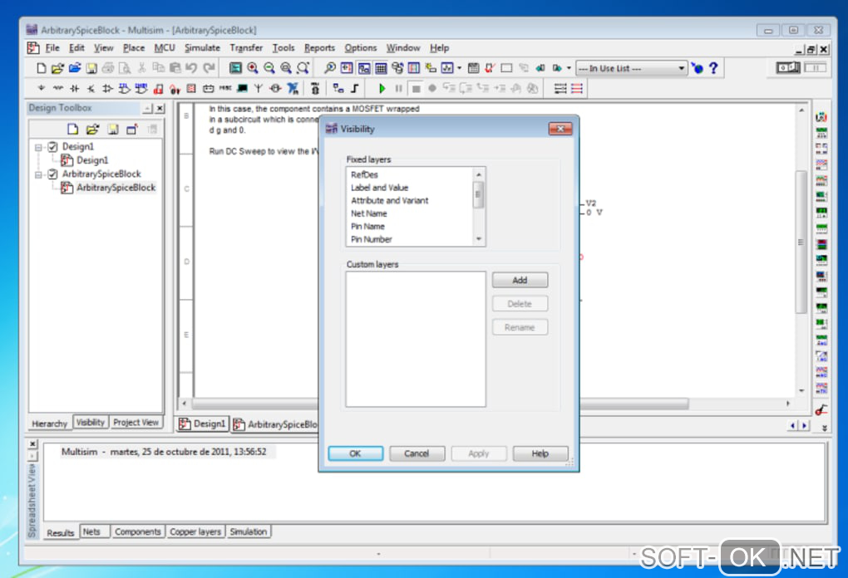Place a CMOS component icon
Screen dimensions: 848x578
[x=141, y=88]
